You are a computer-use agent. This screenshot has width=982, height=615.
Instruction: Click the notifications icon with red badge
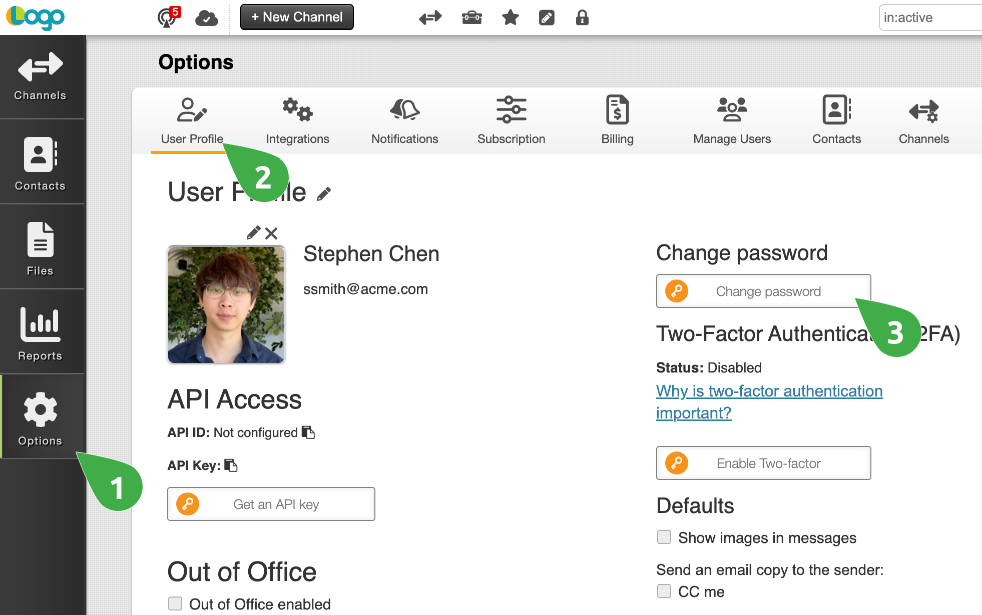[x=167, y=17]
